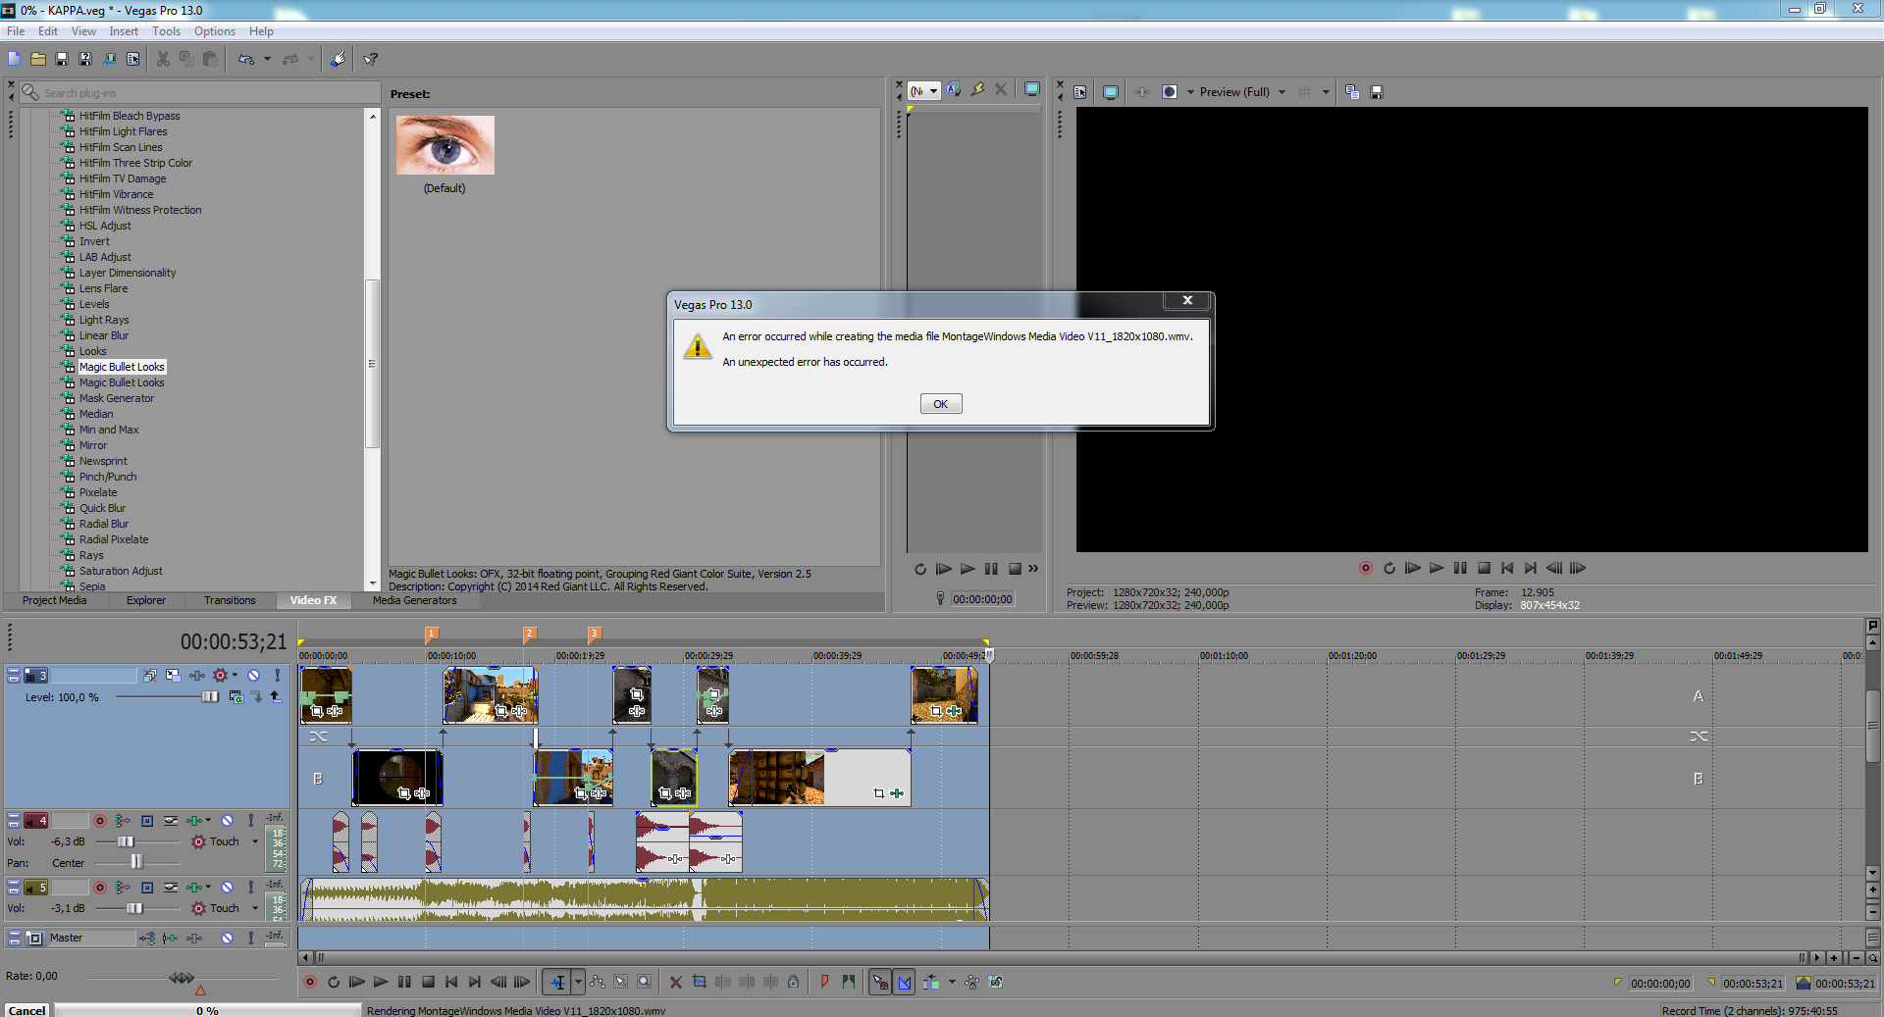Click the Render As toolbar icon

(x=109, y=59)
